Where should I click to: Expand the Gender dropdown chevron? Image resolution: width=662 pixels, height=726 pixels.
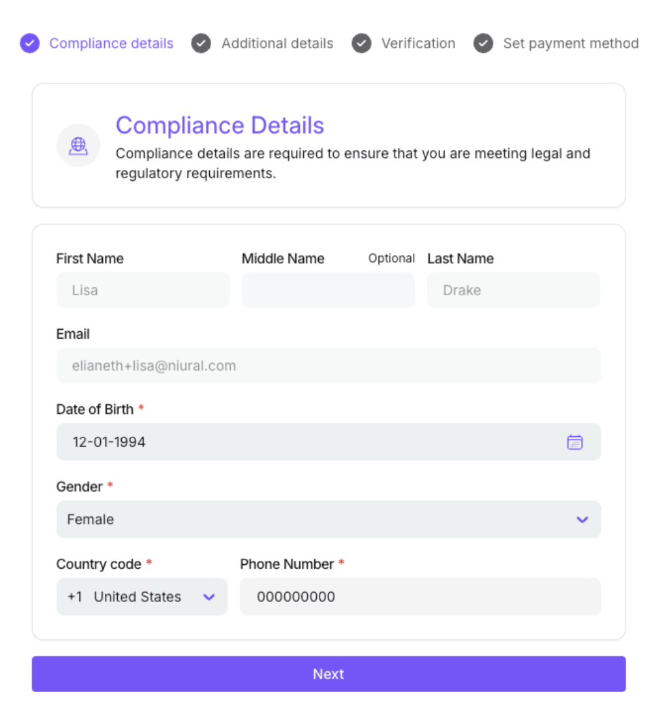582,519
